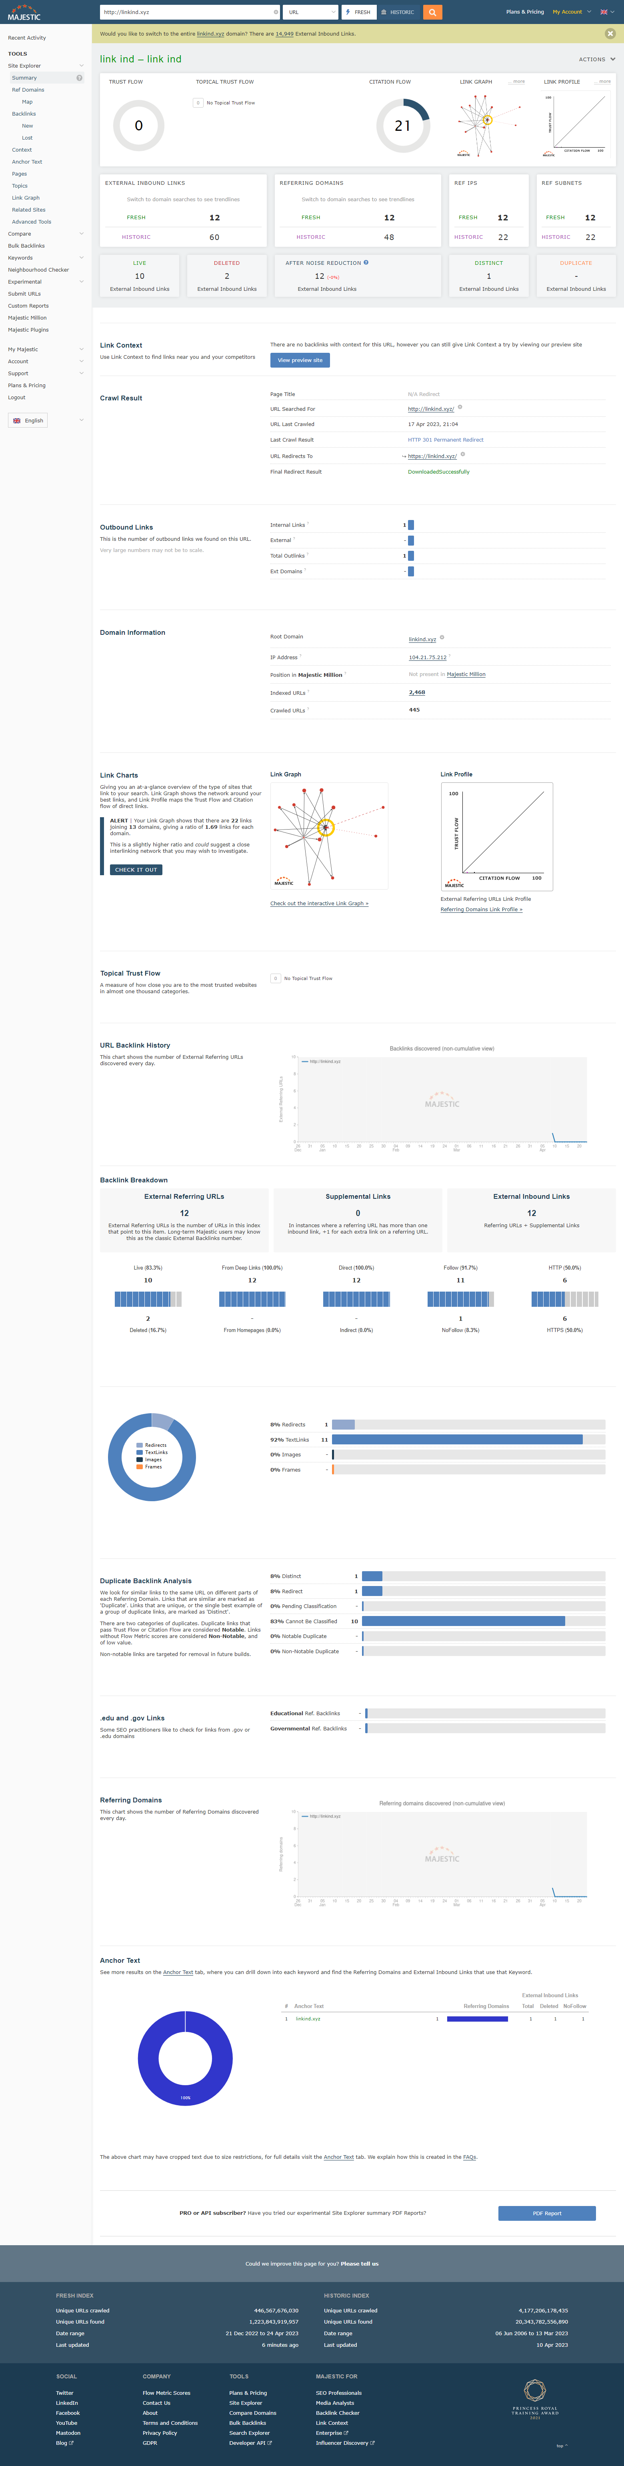The height and width of the screenshot is (2466, 624).
Task: Open the URL scope dropdown in the search bar
Action: (311, 12)
